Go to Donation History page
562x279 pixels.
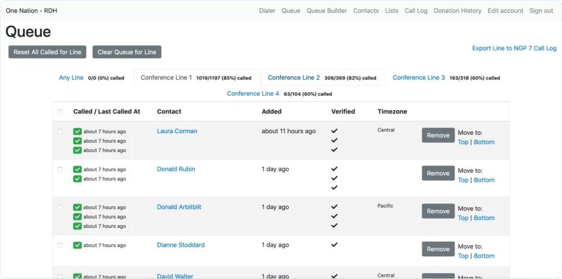[x=457, y=10]
